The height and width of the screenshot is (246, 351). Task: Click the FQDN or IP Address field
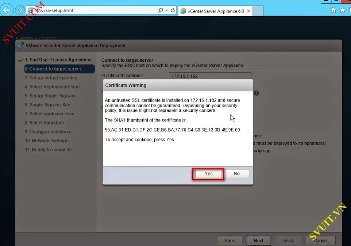[210, 76]
